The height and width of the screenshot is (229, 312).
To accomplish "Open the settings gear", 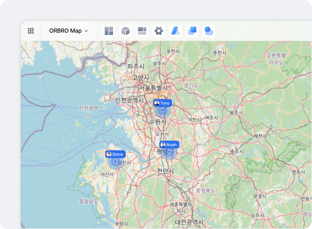I will click(x=159, y=31).
